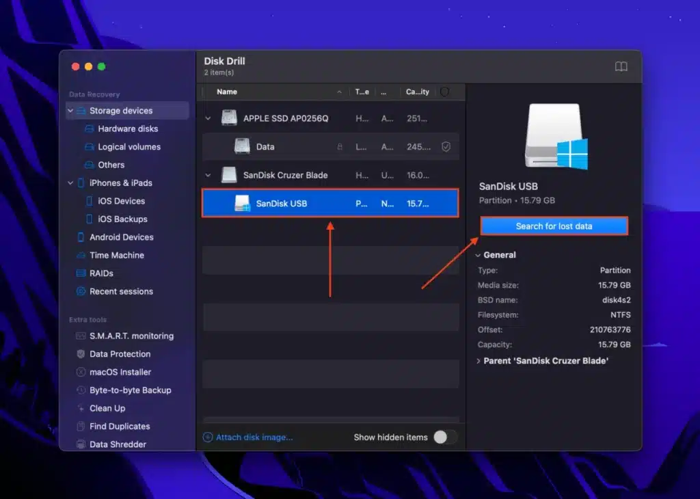Click the Media size '15.79 GB' value

point(615,285)
